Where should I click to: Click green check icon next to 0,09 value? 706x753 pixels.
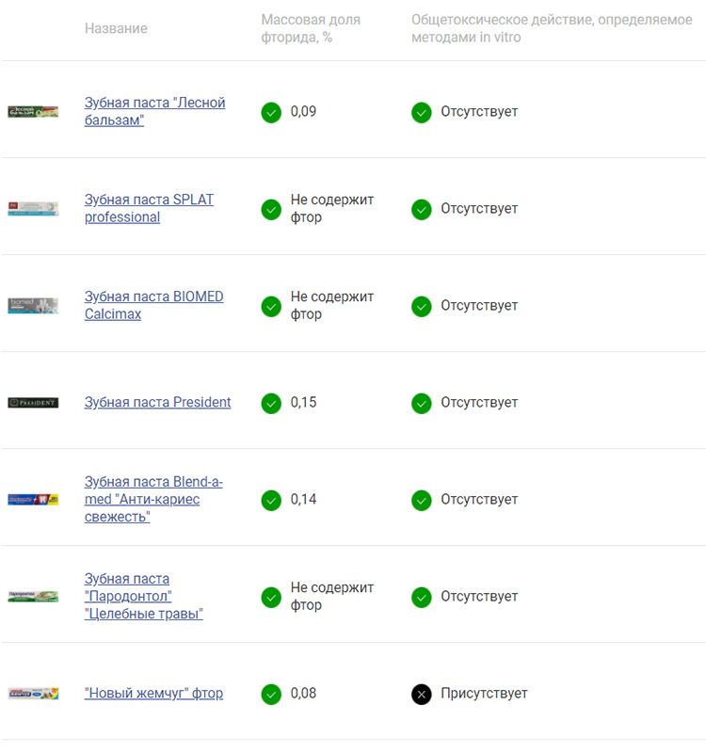click(271, 112)
